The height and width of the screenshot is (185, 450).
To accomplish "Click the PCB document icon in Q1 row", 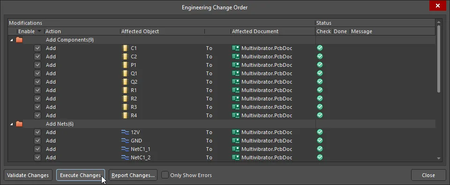I will pyautogui.click(x=236, y=73).
